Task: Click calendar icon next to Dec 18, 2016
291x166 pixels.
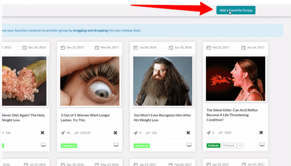Action: (x=24, y=48)
